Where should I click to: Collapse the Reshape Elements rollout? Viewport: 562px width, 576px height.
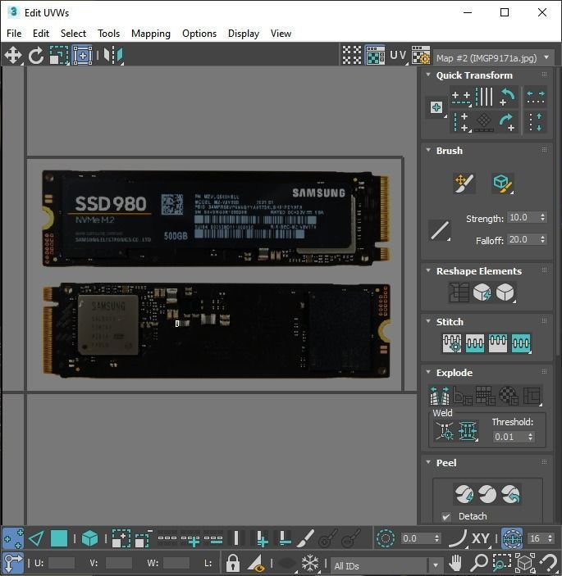point(428,270)
